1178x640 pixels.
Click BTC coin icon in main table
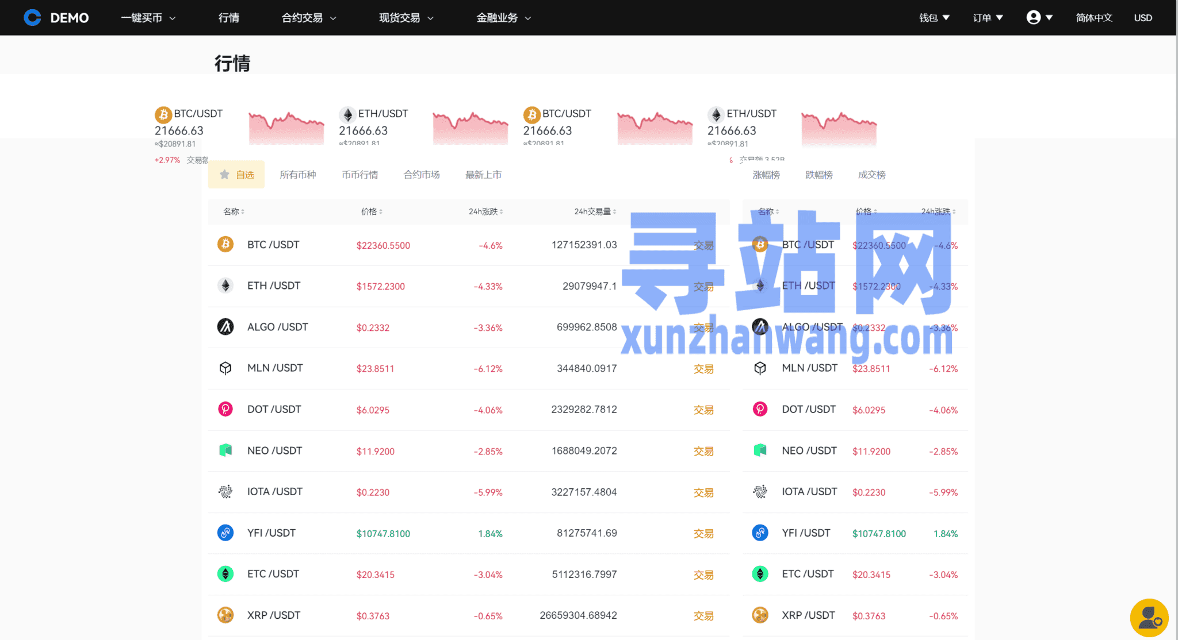[x=225, y=245]
